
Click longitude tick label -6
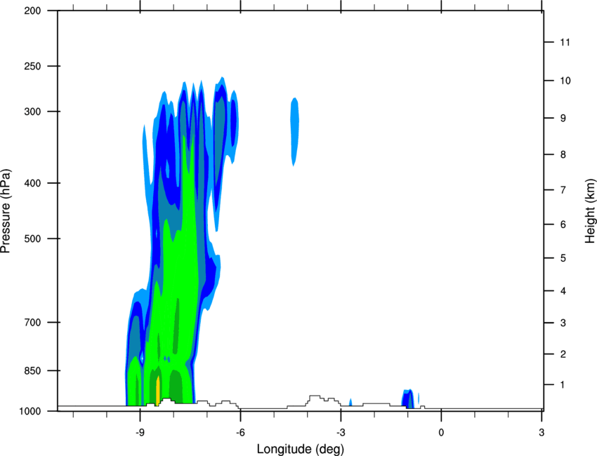[240, 433]
